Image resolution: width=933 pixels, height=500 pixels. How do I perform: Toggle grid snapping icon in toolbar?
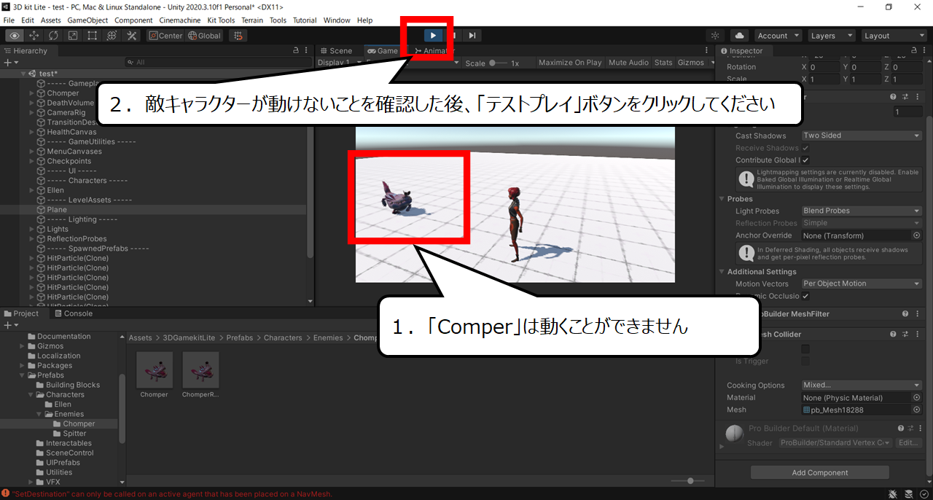coord(238,36)
